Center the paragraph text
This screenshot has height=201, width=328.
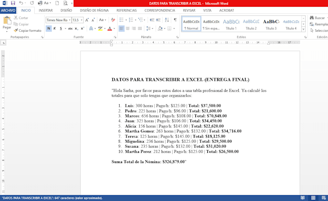[x=128, y=28]
